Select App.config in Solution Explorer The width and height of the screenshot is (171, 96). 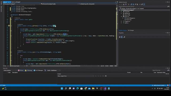pyautogui.click(x=127, y=15)
